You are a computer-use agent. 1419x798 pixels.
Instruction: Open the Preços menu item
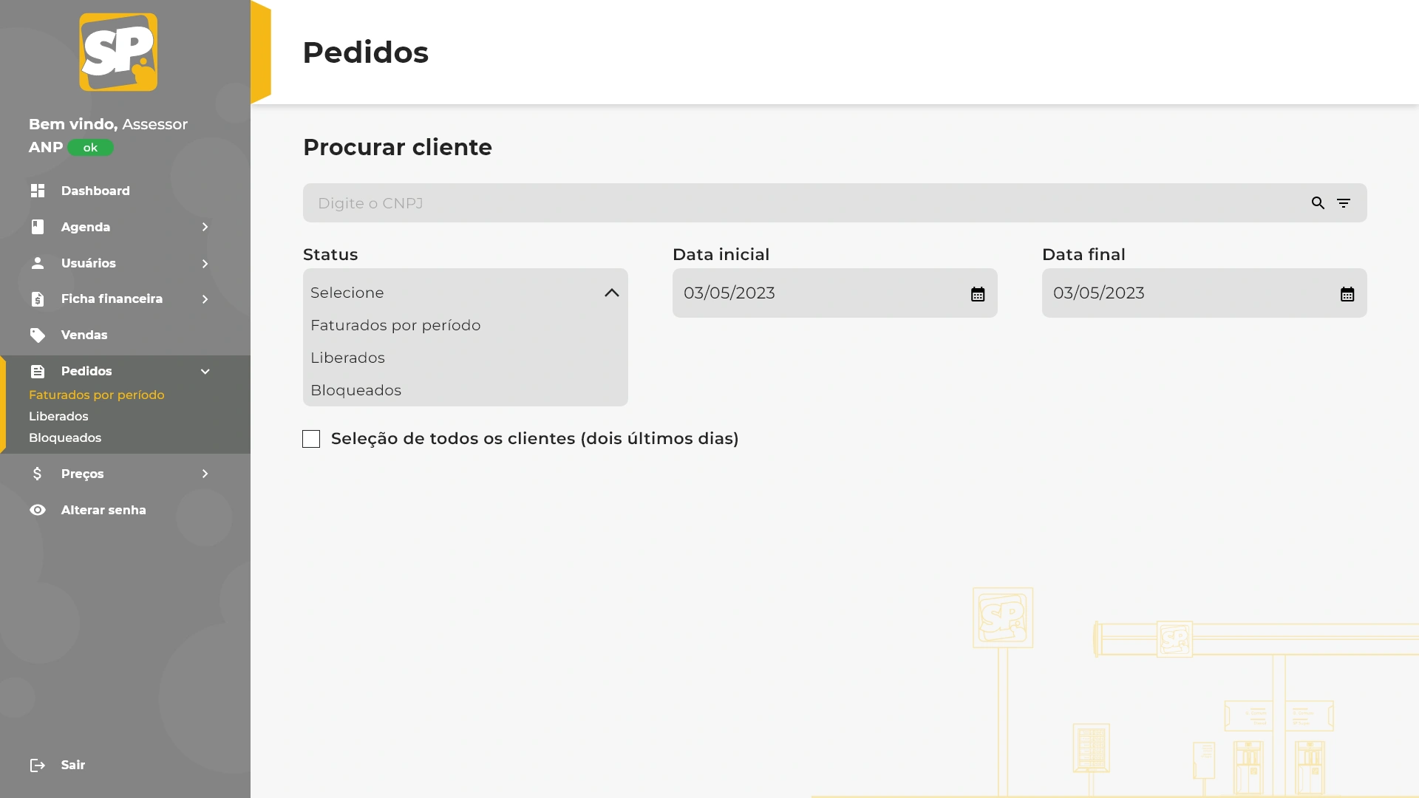pos(83,474)
